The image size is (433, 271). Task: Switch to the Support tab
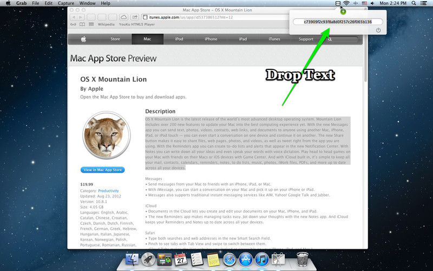(306, 39)
